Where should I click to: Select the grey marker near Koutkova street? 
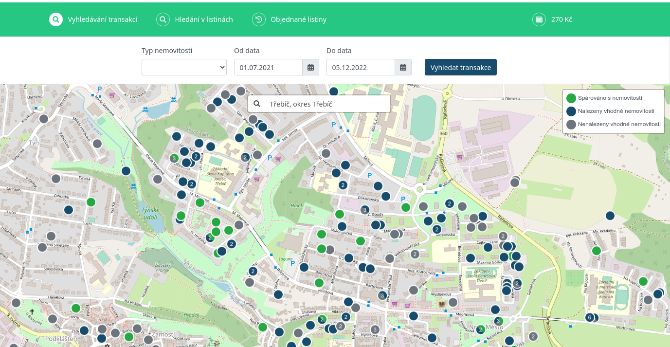pos(44,118)
